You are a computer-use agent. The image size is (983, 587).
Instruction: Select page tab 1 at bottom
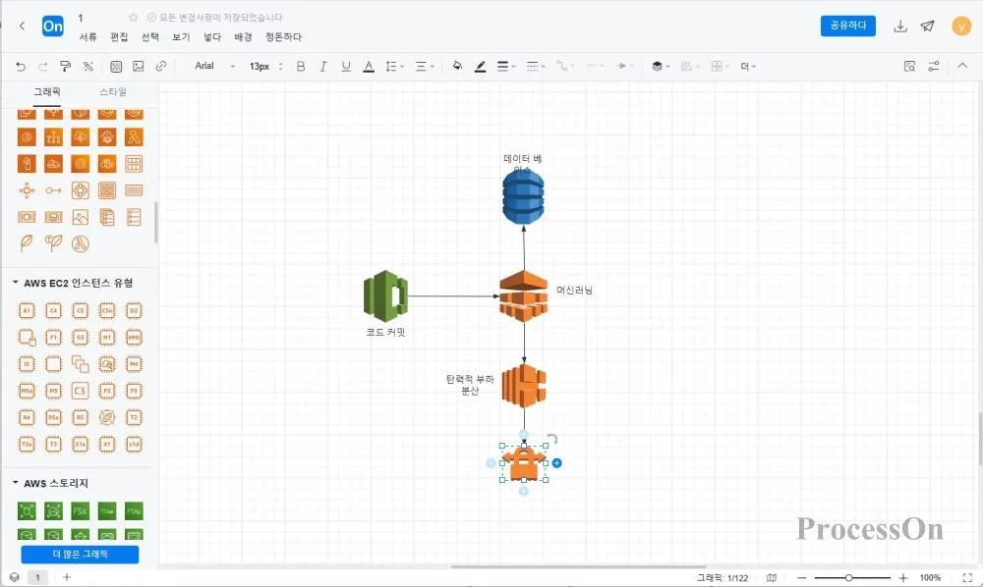37,577
